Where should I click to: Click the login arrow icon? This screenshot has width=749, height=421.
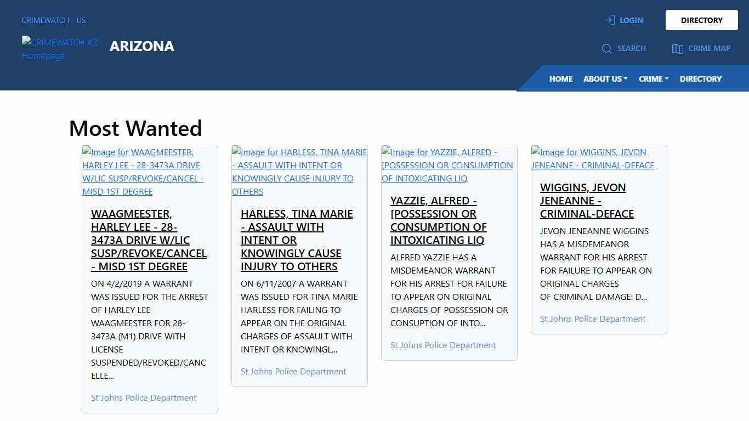coord(609,20)
